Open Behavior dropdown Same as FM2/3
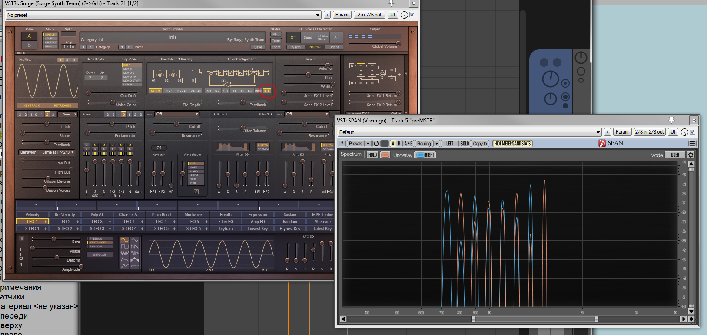 point(47,152)
